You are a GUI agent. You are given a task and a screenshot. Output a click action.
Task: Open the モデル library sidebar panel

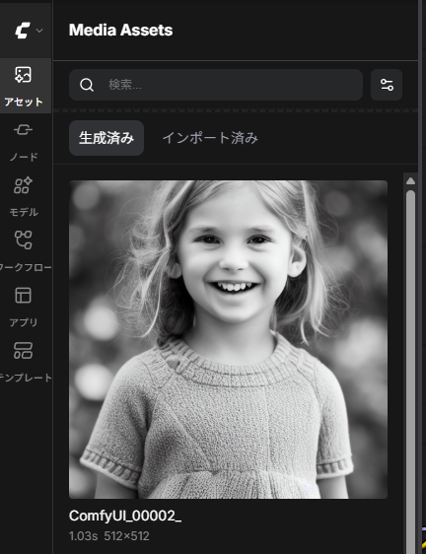click(24, 196)
